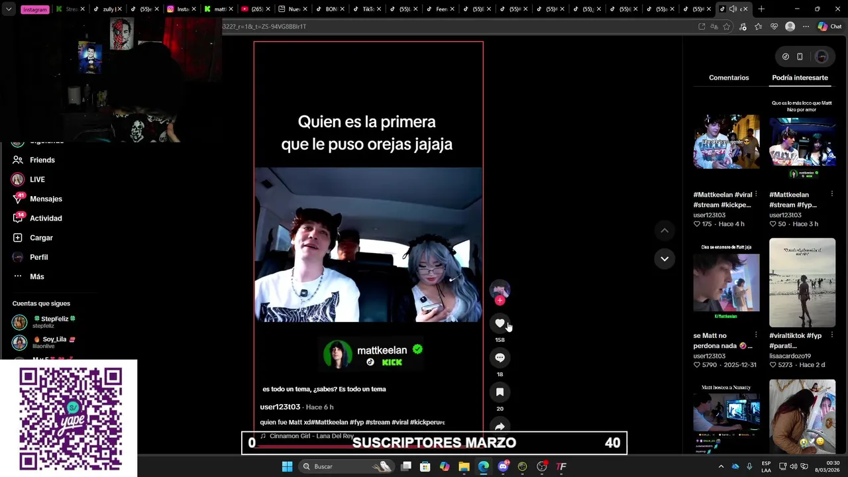The image size is (848, 477).
Task: Open a new browser tab
Action: coord(761,9)
